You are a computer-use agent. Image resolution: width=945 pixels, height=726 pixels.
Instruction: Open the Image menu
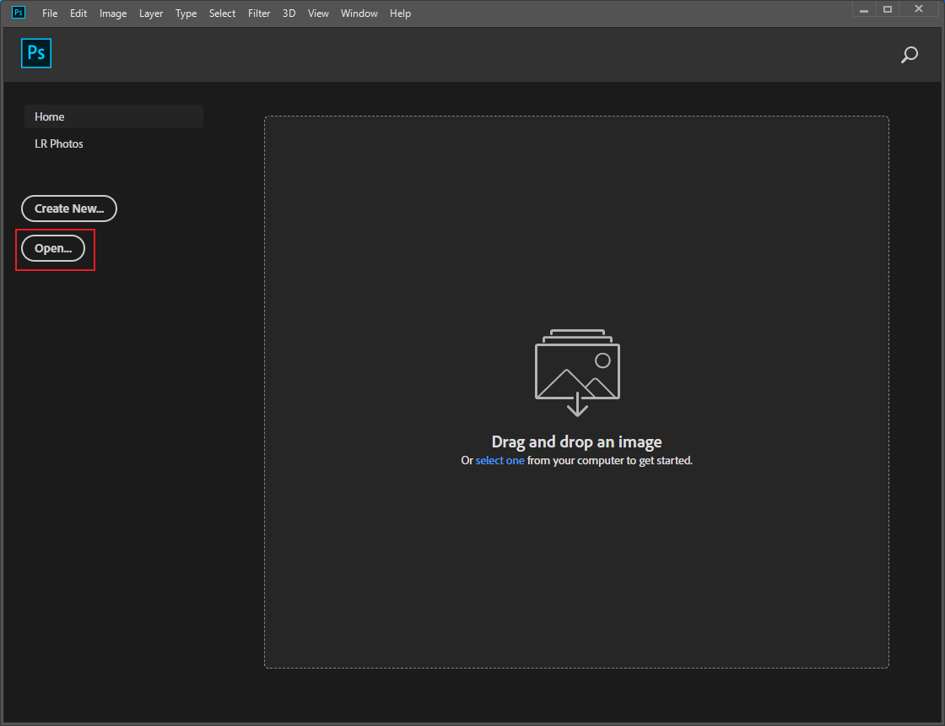(113, 13)
